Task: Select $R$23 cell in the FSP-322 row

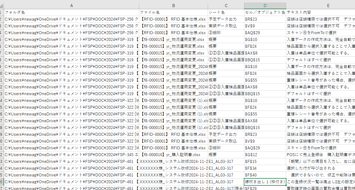Action: click(265, 134)
